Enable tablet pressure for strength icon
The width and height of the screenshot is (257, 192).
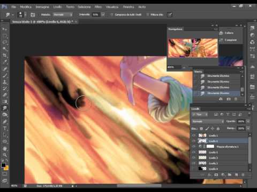170,15
